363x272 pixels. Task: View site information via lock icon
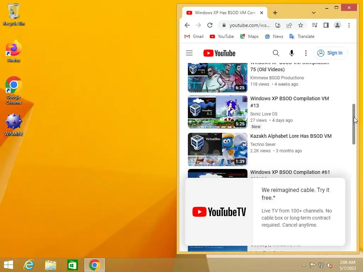click(x=224, y=25)
